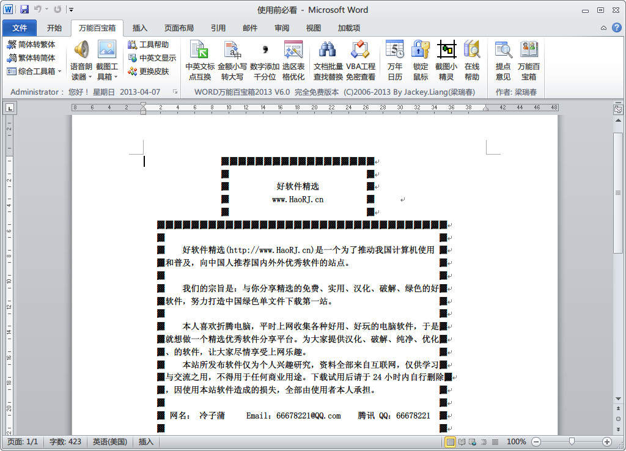This screenshot has height=451, width=626.
Task: Toggle the ruler button above scrollbar
Action: pos(618,109)
